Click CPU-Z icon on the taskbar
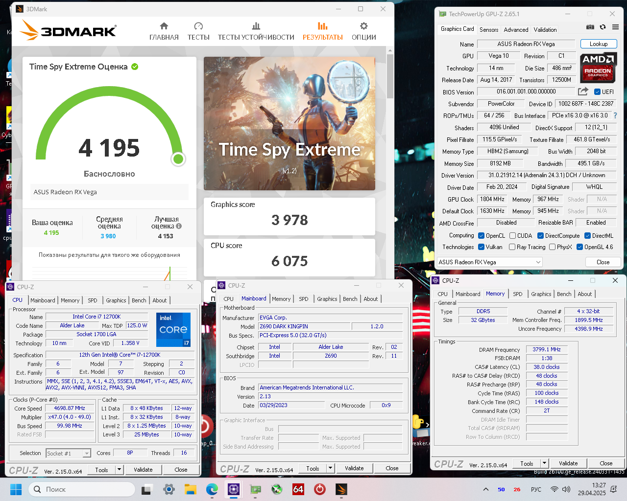 [234, 489]
